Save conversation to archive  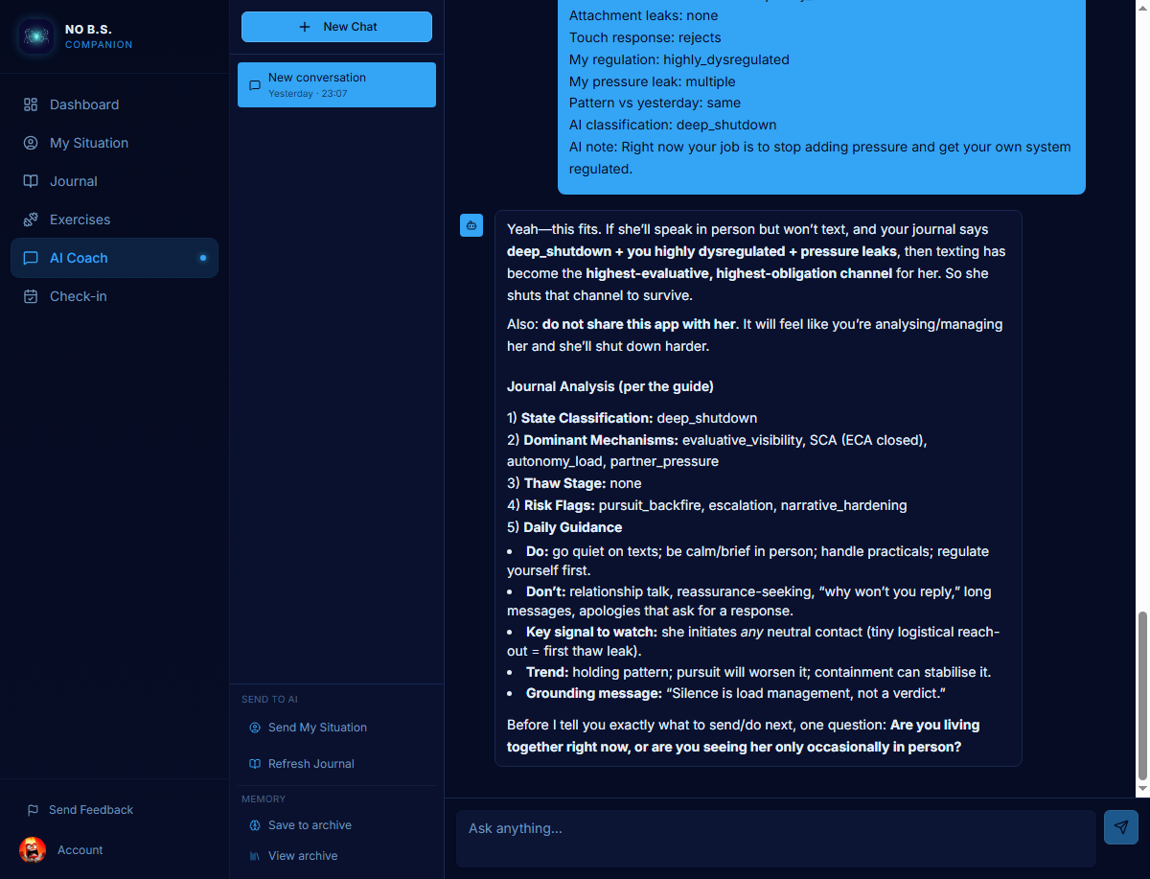coord(309,825)
